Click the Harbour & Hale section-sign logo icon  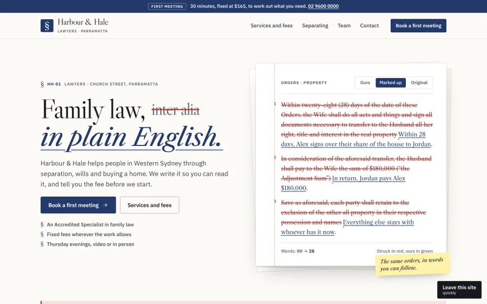pos(47,26)
